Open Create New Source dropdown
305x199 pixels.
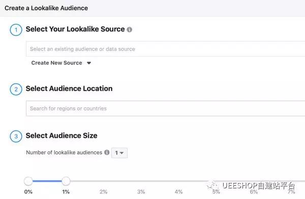click(x=61, y=63)
